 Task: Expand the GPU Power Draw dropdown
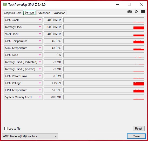(40, 76)
